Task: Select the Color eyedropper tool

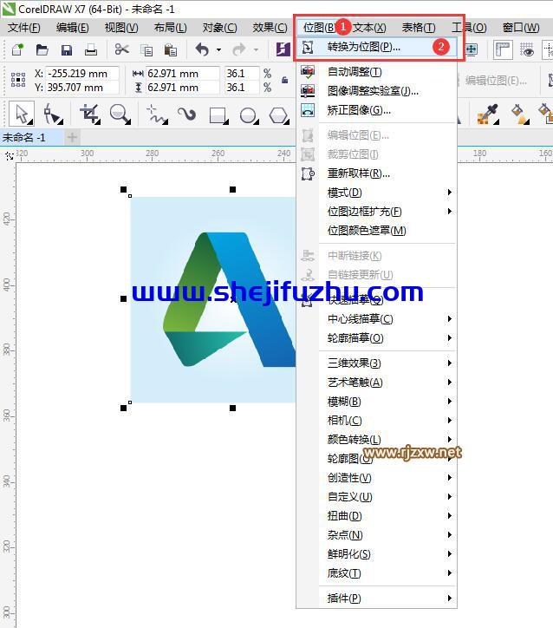Action: [x=487, y=114]
